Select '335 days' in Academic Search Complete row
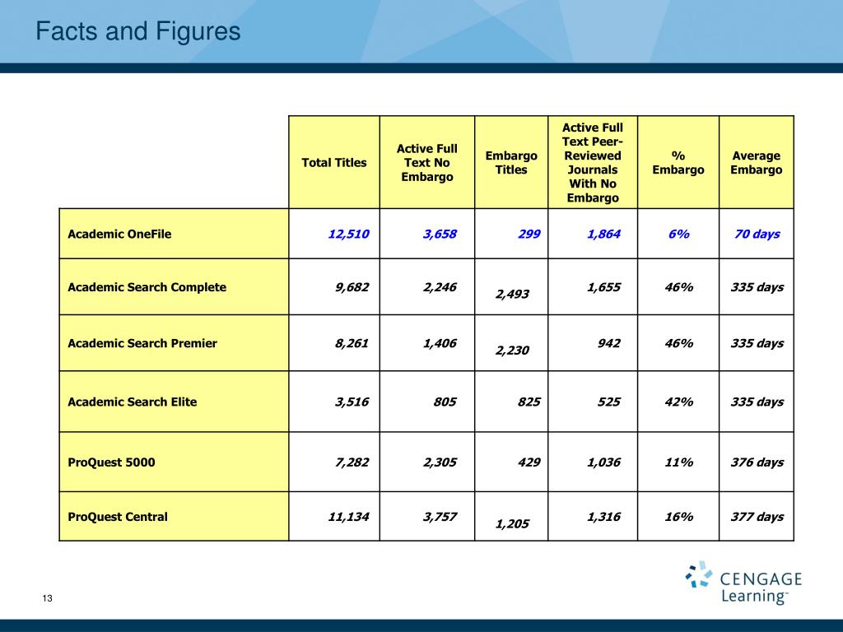The width and height of the screenshot is (843, 632). pyautogui.click(x=757, y=287)
